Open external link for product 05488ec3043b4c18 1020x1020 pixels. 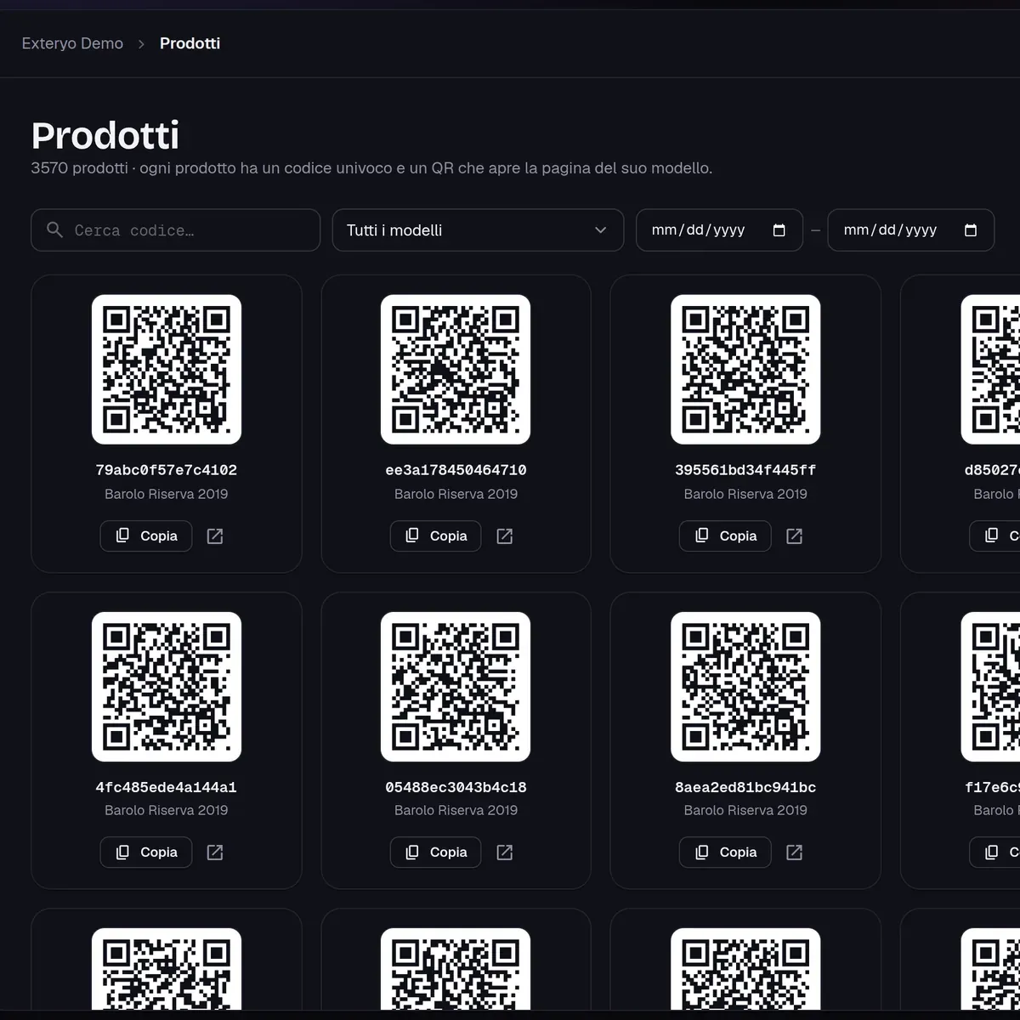(x=505, y=853)
